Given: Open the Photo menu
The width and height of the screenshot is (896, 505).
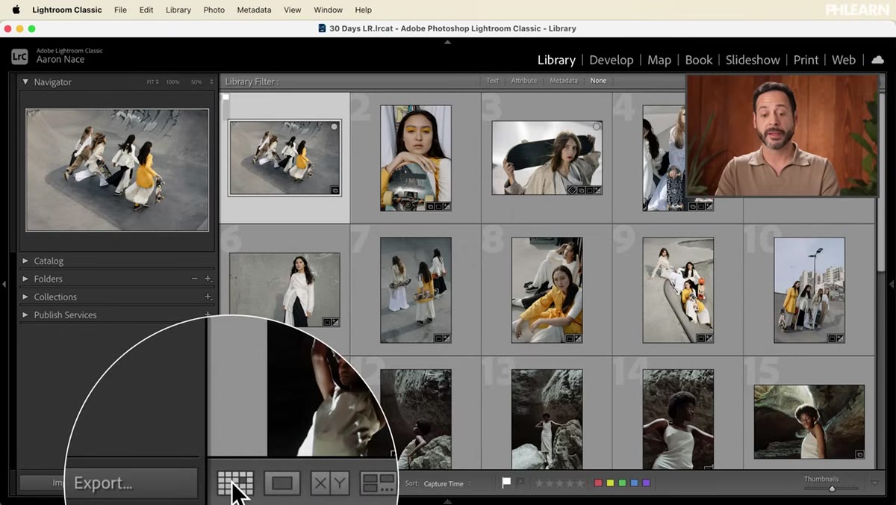Looking at the screenshot, I should click(214, 10).
